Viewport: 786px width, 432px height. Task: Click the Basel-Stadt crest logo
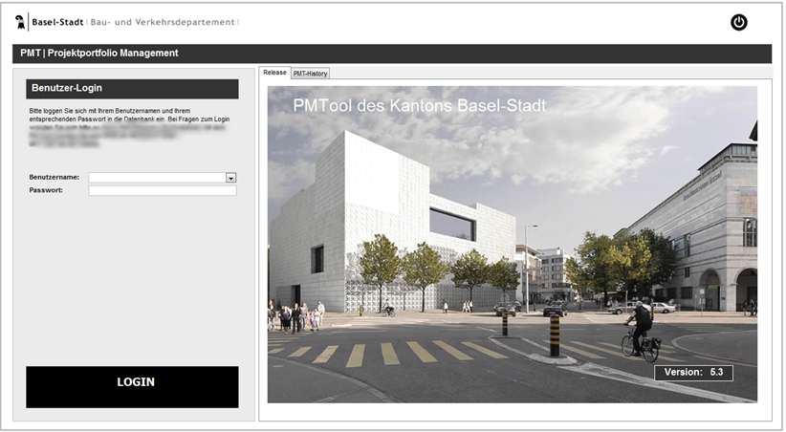tap(21, 21)
